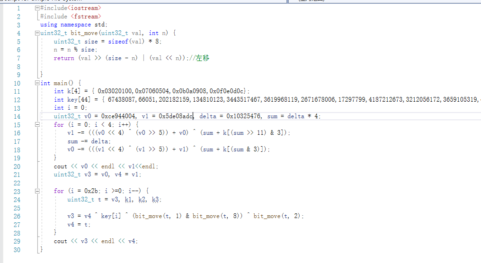The height and width of the screenshot is (263, 481).
Task: Click the underlined 'k3' variable on line 24
Action: pos(155,200)
